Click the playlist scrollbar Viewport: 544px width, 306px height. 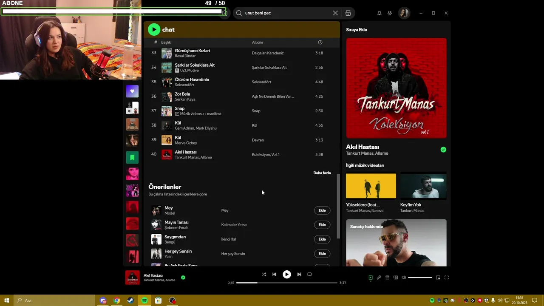[x=338, y=206]
